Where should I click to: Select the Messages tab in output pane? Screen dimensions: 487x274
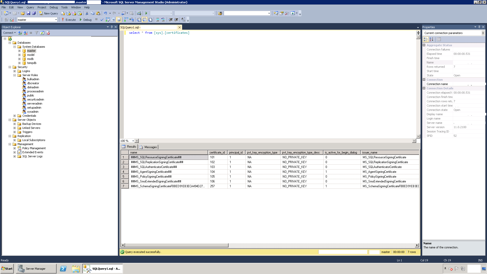pyautogui.click(x=148, y=147)
